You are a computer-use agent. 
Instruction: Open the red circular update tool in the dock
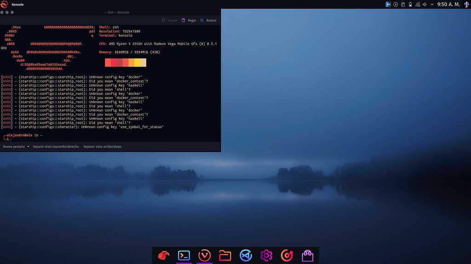click(x=287, y=255)
